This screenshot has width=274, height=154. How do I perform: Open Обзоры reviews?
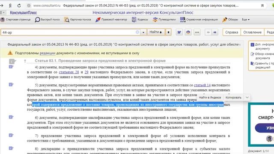click(x=230, y=20)
